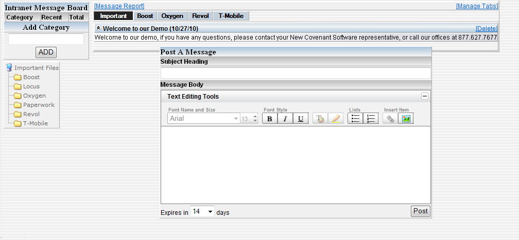
Task: Collapse the Welcome message with chevron icon
Action: [98, 28]
